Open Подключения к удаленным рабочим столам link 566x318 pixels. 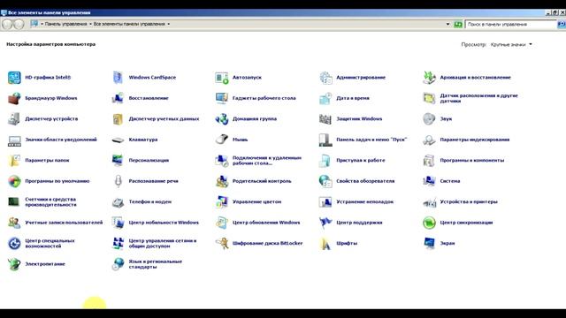point(267,161)
